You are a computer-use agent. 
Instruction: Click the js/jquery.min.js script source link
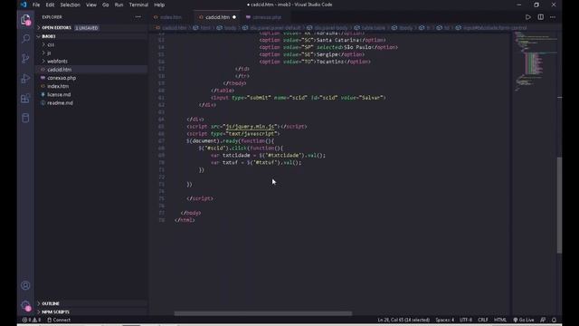pyautogui.click(x=250, y=127)
